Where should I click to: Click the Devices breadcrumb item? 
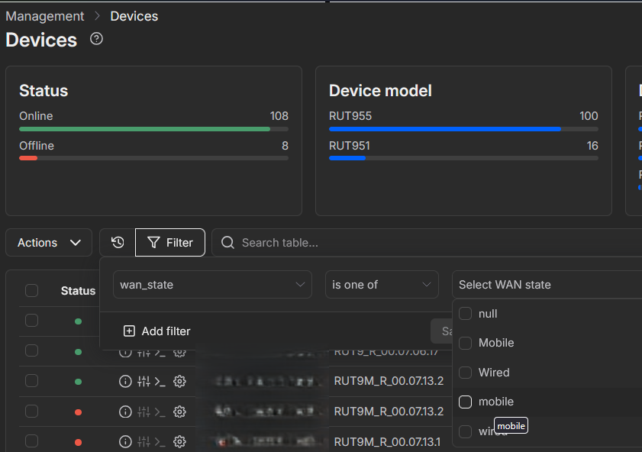click(x=134, y=16)
